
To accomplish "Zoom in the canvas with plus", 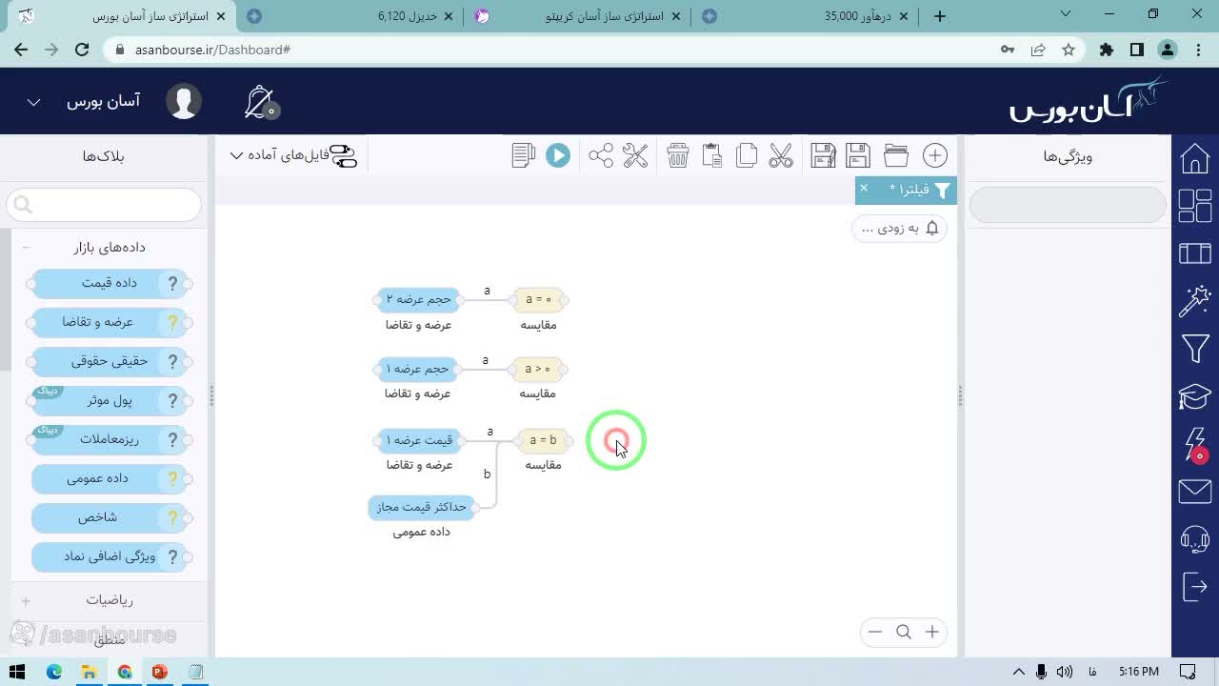I will pyautogui.click(x=932, y=632).
